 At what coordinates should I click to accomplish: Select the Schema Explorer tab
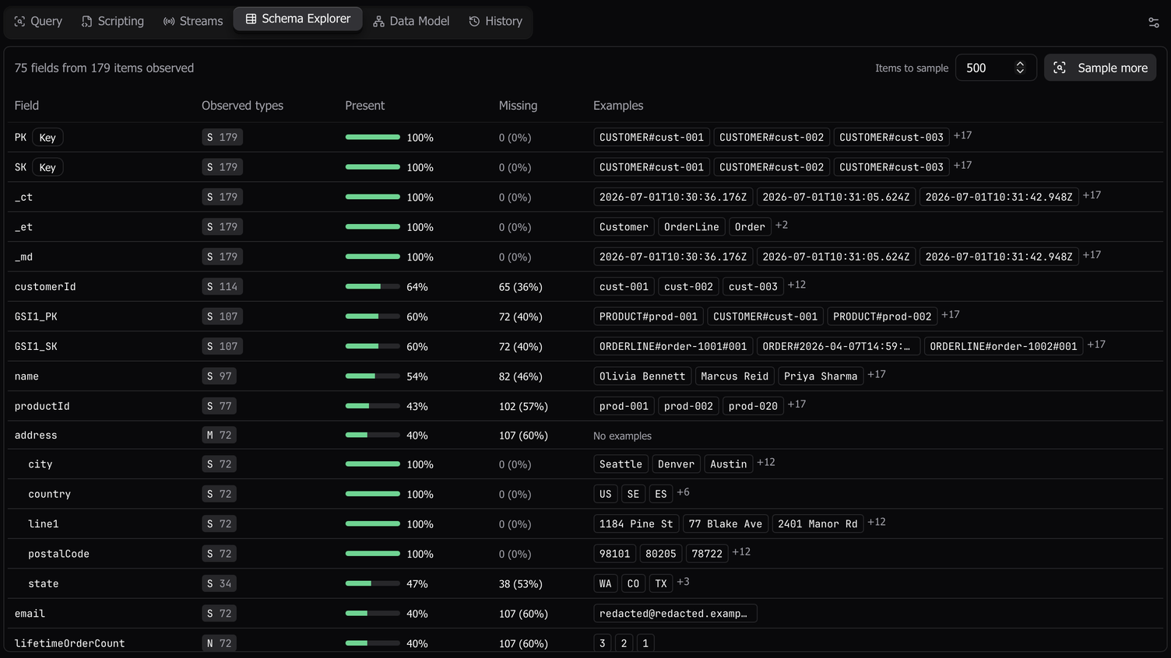coord(298,19)
